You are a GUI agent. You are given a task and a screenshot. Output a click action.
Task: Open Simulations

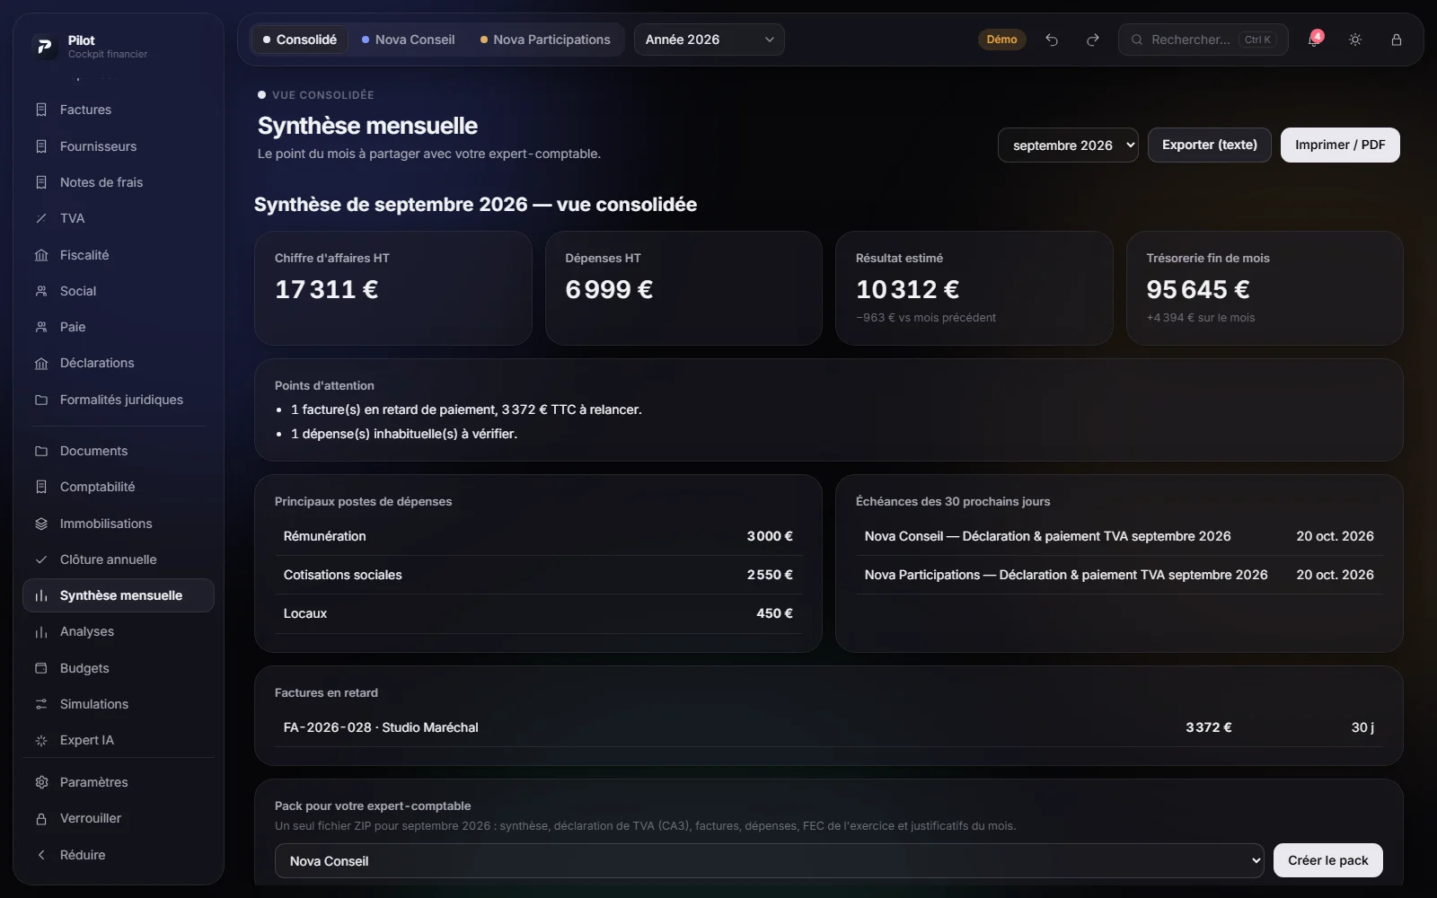tap(118, 704)
